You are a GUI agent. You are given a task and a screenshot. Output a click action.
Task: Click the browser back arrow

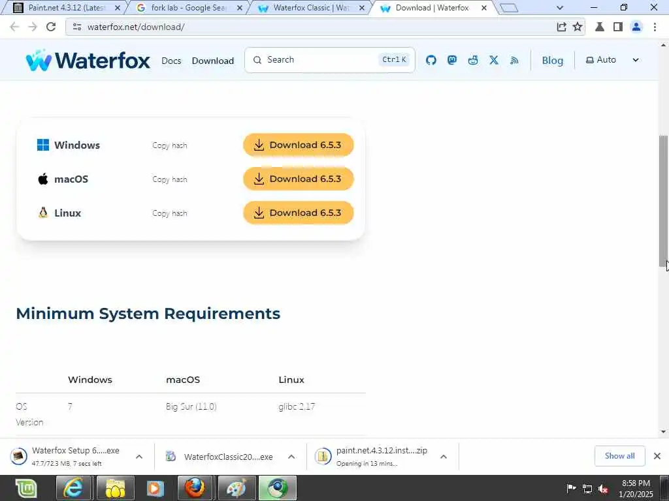[x=14, y=27]
